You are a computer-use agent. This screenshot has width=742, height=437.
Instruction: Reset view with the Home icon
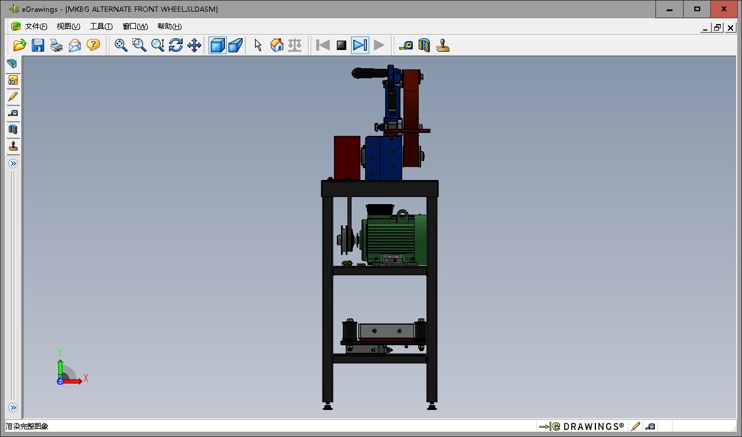coord(277,45)
